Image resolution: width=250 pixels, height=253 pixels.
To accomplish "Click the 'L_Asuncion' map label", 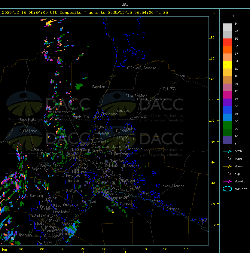I will pos(137,117).
